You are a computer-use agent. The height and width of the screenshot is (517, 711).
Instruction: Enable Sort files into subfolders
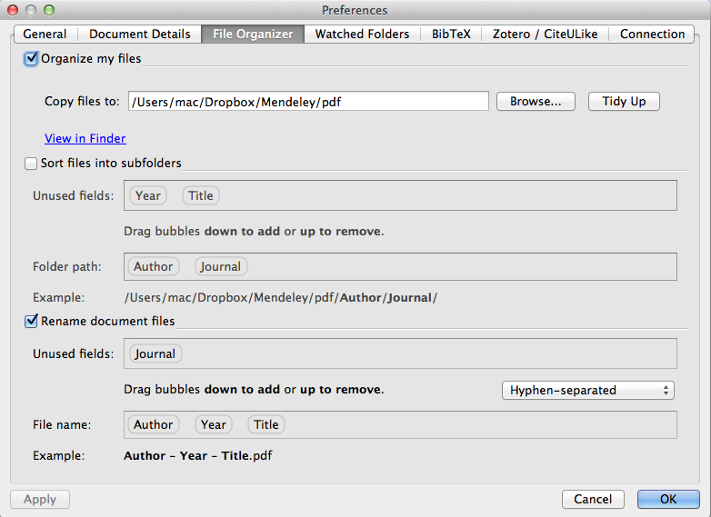(32, 164)
